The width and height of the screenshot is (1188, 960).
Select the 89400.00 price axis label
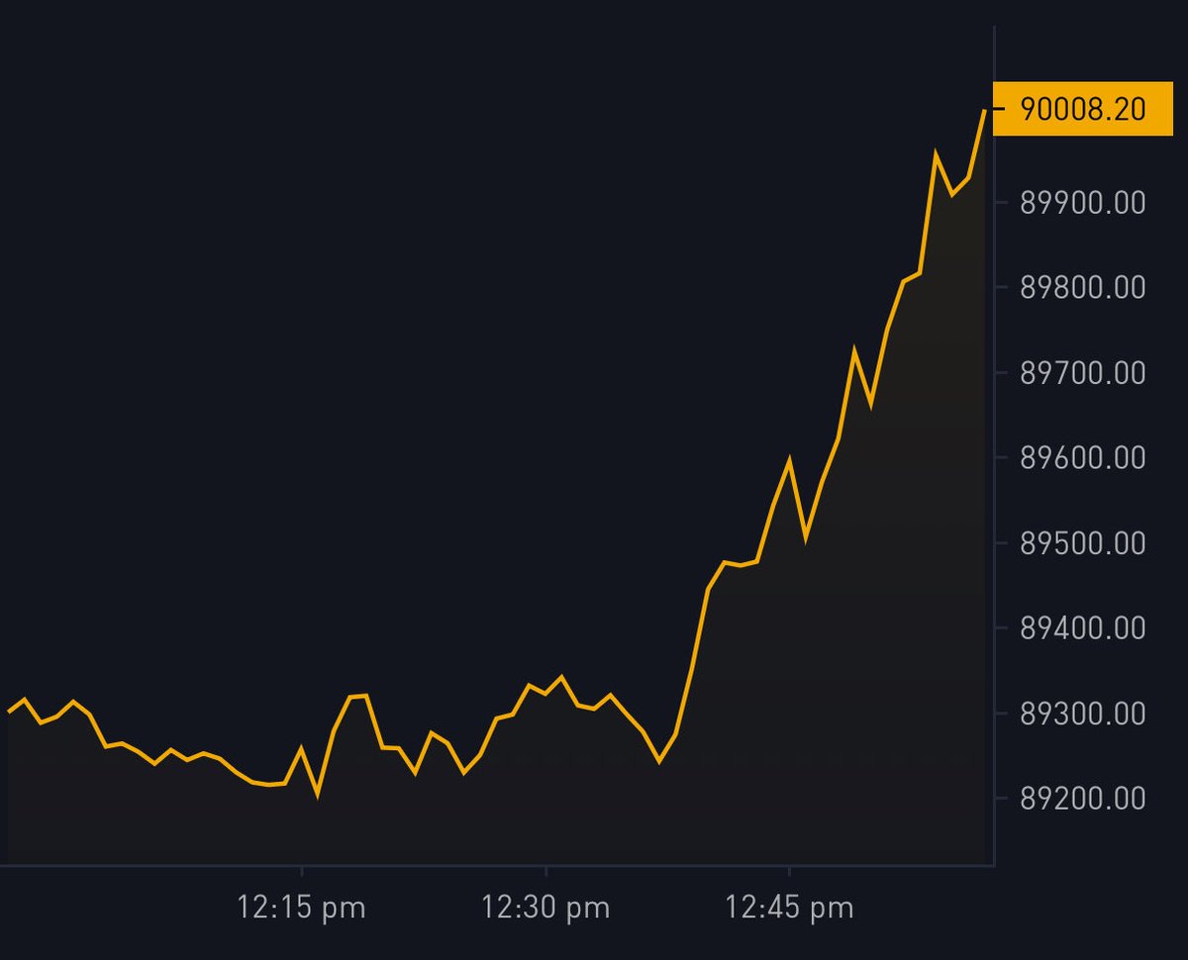1083,628
